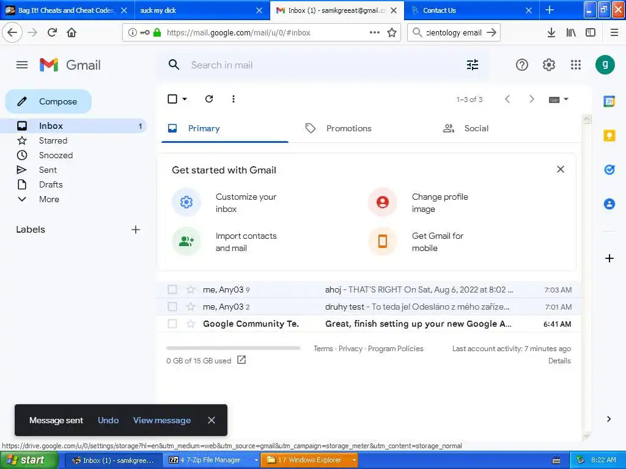The width and height of the screenshot is (626, 469).
Task: Open Firefox application menu
Action: [614, 32]
